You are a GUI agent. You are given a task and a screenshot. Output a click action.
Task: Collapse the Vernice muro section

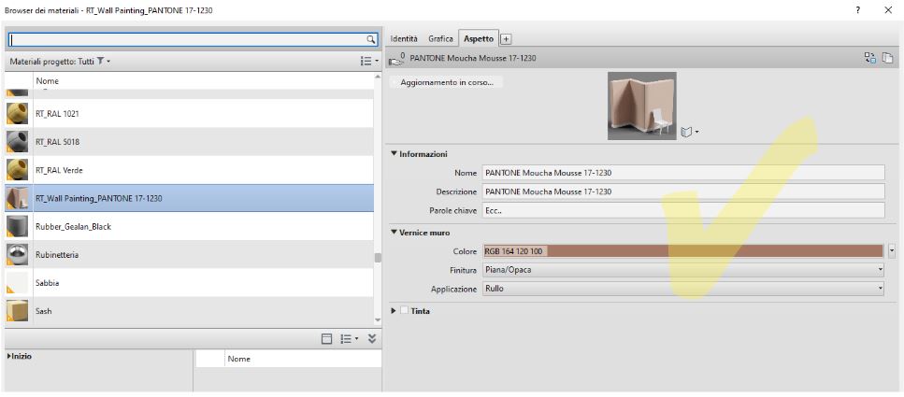(395, 233)
